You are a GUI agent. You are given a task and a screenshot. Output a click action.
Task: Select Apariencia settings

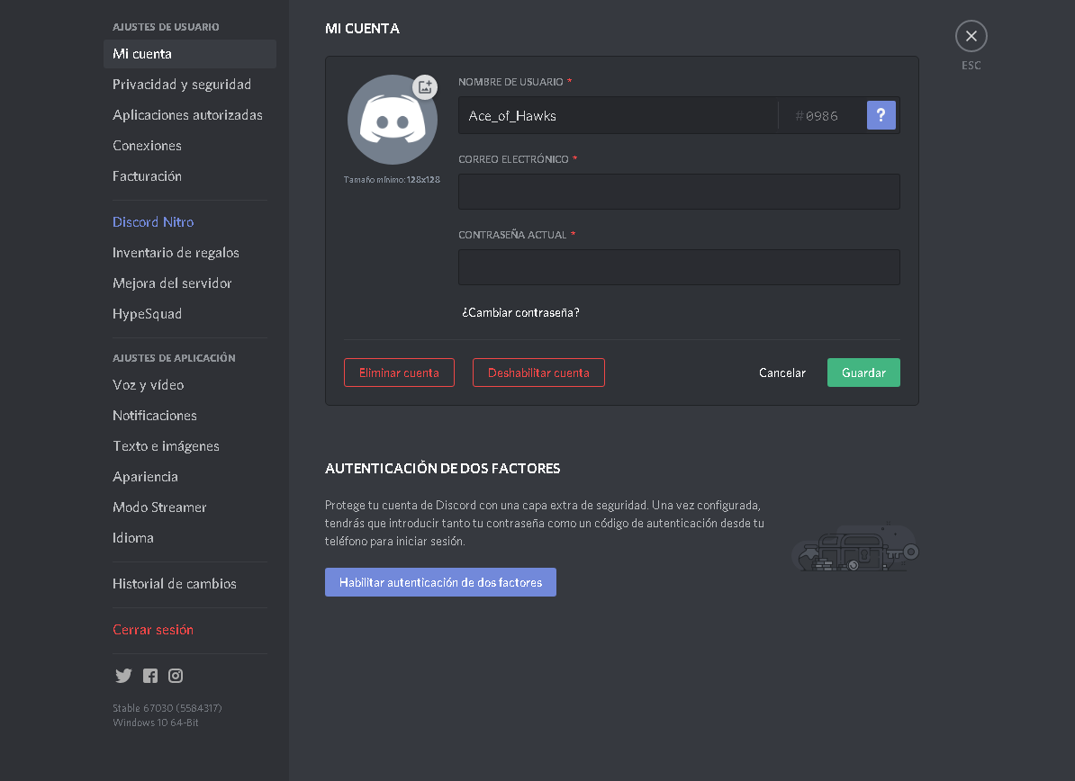coord(190,477)
